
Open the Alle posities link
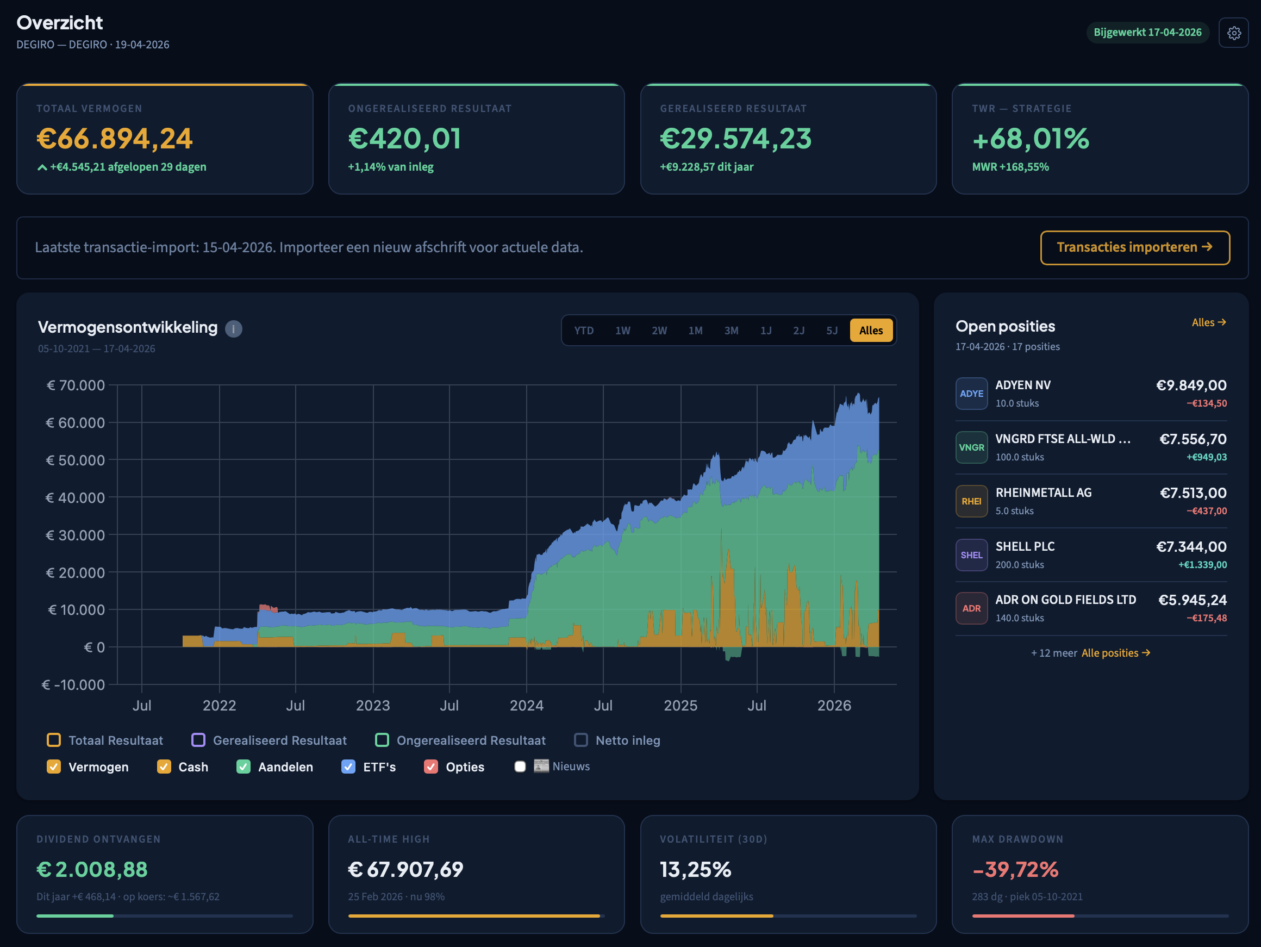[1115, 653]
